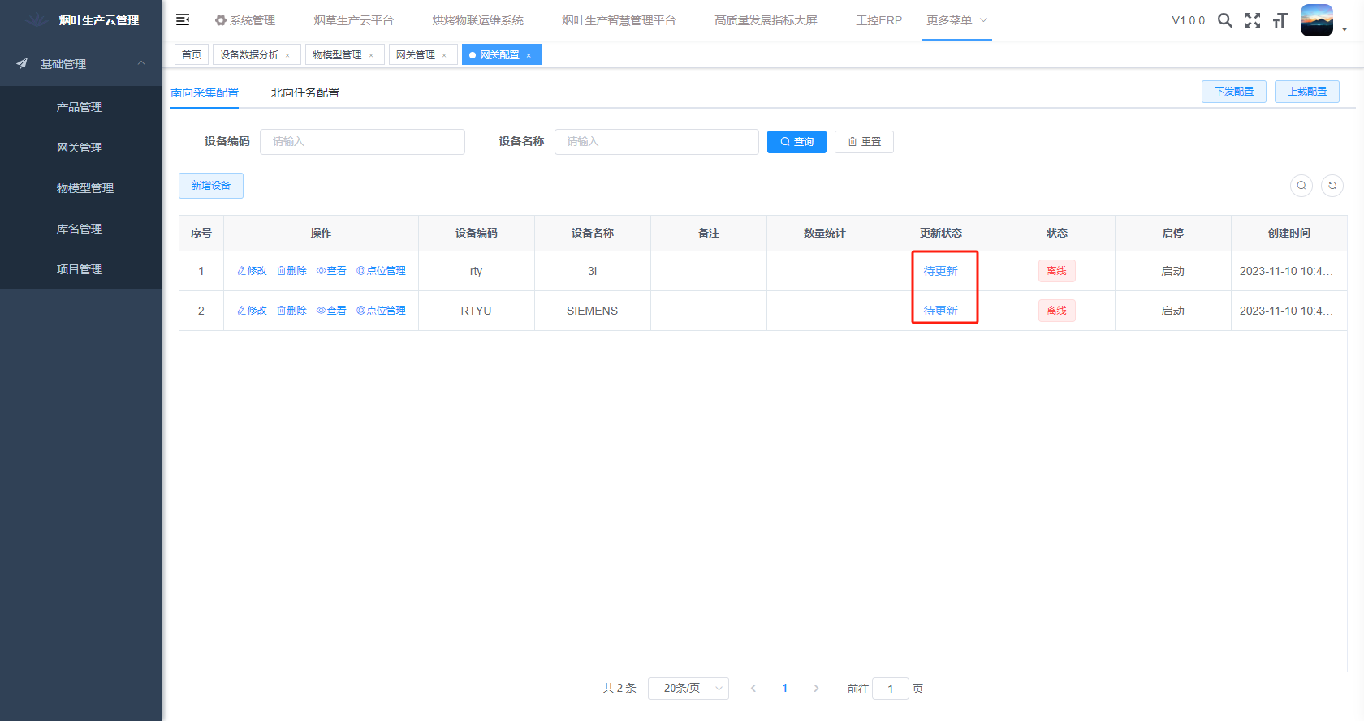
Task: Click the 查询 search button
Action: click(796, 142)
